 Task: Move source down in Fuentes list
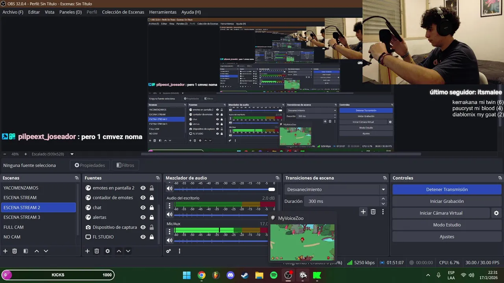[128, 251]
